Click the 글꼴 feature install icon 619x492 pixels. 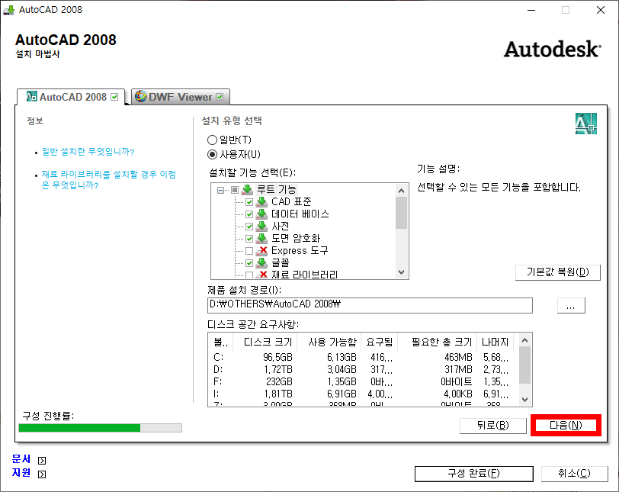coord(261,263)
